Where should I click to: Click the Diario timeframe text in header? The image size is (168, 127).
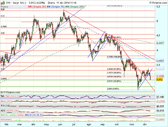click(x=52, y=3)
